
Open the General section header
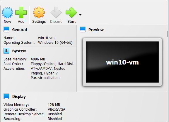pos(20,30)
